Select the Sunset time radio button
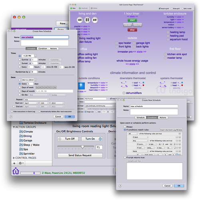The height and width of the screenshot is (200, 200). [20, 63]
